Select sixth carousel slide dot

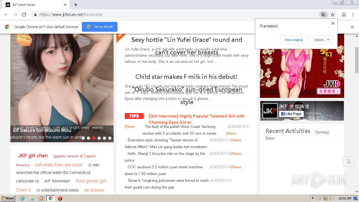(x=110, y=138)
